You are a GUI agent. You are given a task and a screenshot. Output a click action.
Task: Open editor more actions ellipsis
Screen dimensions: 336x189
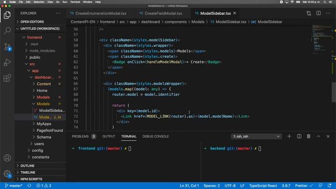point(328,13)
